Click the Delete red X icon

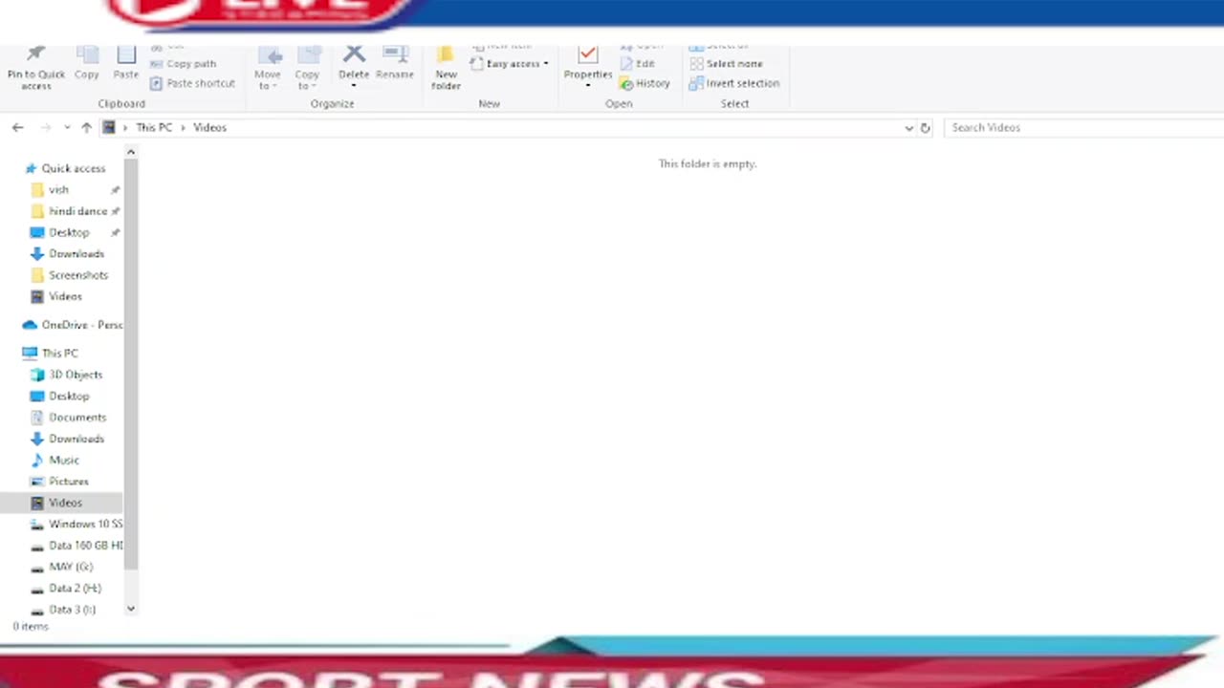pyautogui.click(x=354, y=54)
